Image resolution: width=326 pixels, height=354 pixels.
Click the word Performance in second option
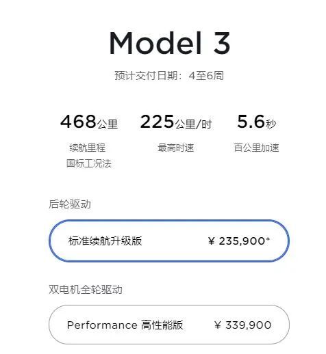point(102,325)
